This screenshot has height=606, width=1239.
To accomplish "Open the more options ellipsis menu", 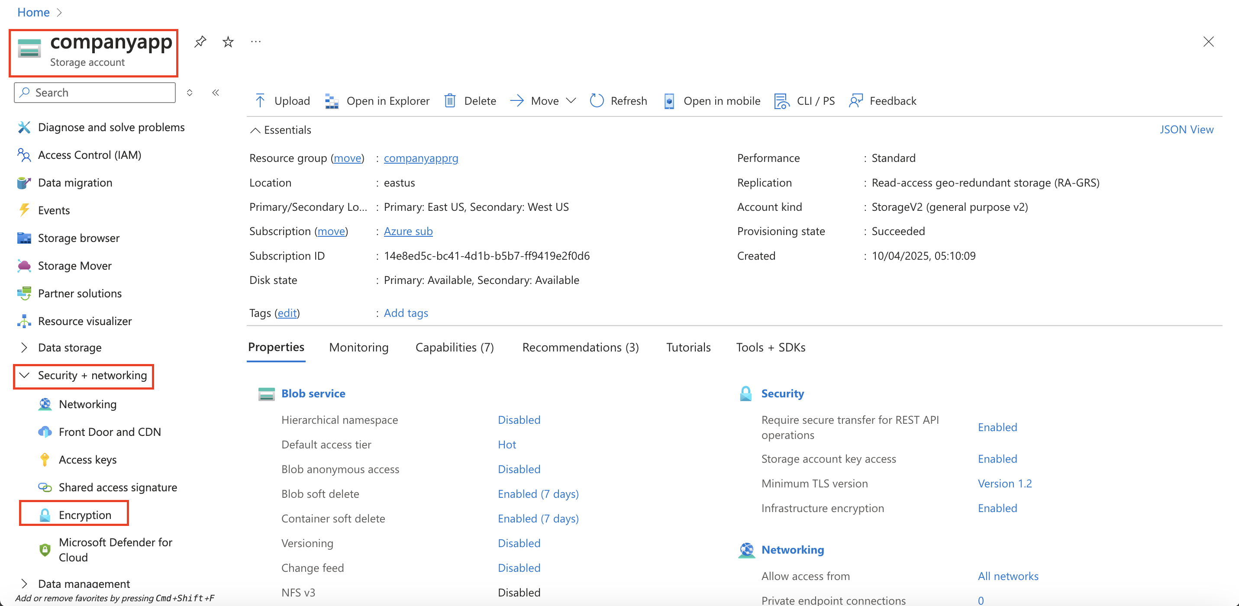I will tap(256, 42).
